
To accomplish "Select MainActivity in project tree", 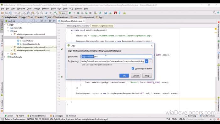I will 28,41.
